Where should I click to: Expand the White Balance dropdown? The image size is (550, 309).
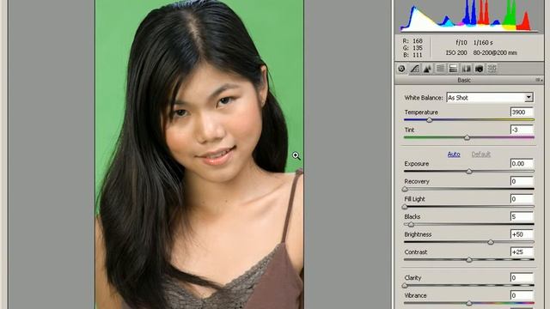point(529,97)
